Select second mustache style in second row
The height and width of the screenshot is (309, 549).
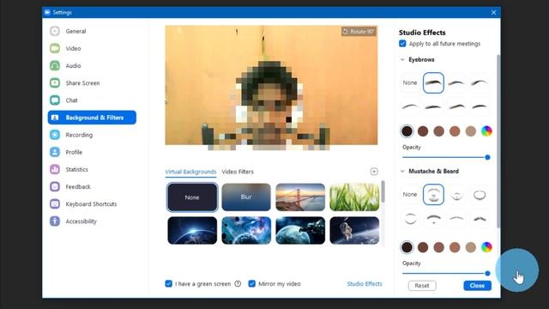[433, 219]
